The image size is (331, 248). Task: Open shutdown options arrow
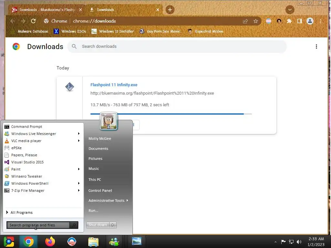(113, 225)
